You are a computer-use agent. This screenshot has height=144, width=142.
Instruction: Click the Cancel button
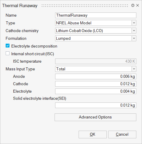coord(122,134)
